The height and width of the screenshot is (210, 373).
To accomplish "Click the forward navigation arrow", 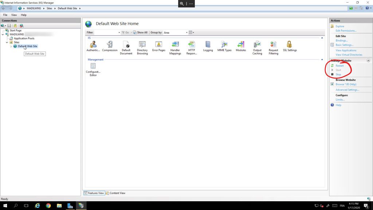I will tap(10, 8).
